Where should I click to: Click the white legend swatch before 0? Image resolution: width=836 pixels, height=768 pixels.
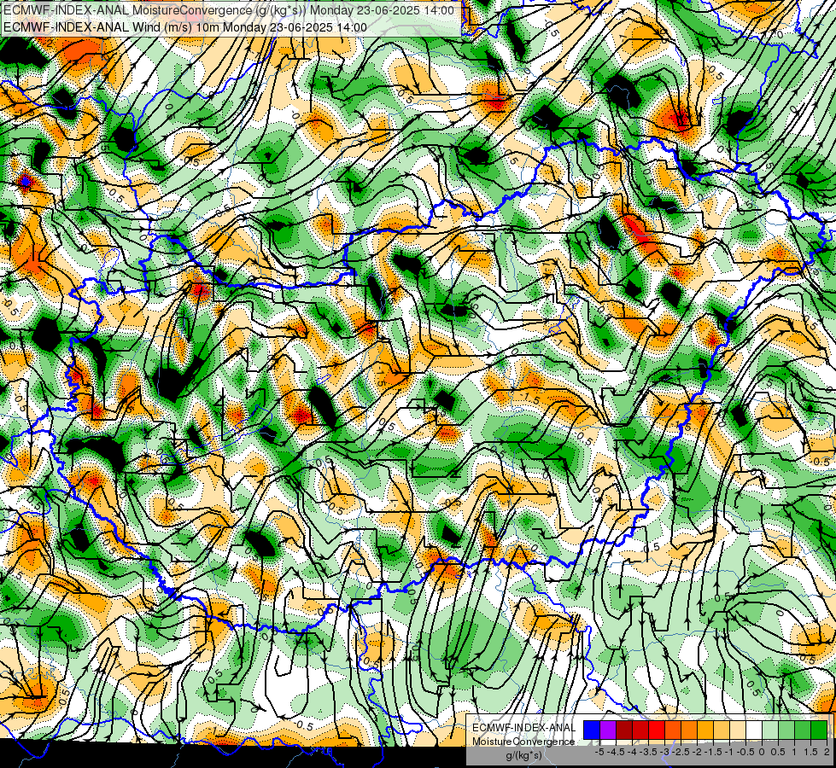click(x=753, y=730)
